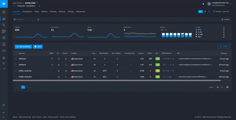Check the 1000xm4 row updated 10 hours ago
This screenshot has height=120, width=236.
tap(16, 65)
